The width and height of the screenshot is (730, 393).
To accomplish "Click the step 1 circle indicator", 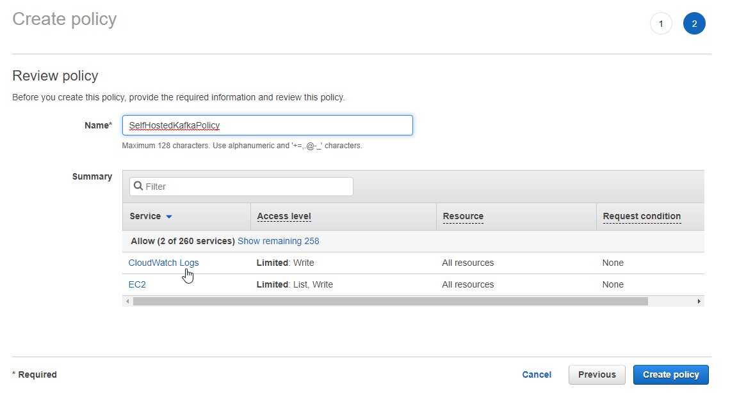I will tap(661, 24).
